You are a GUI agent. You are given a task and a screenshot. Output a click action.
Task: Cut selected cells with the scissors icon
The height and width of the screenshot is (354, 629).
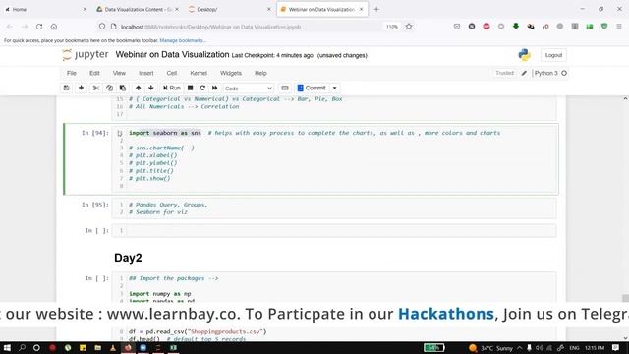point(96,88)
